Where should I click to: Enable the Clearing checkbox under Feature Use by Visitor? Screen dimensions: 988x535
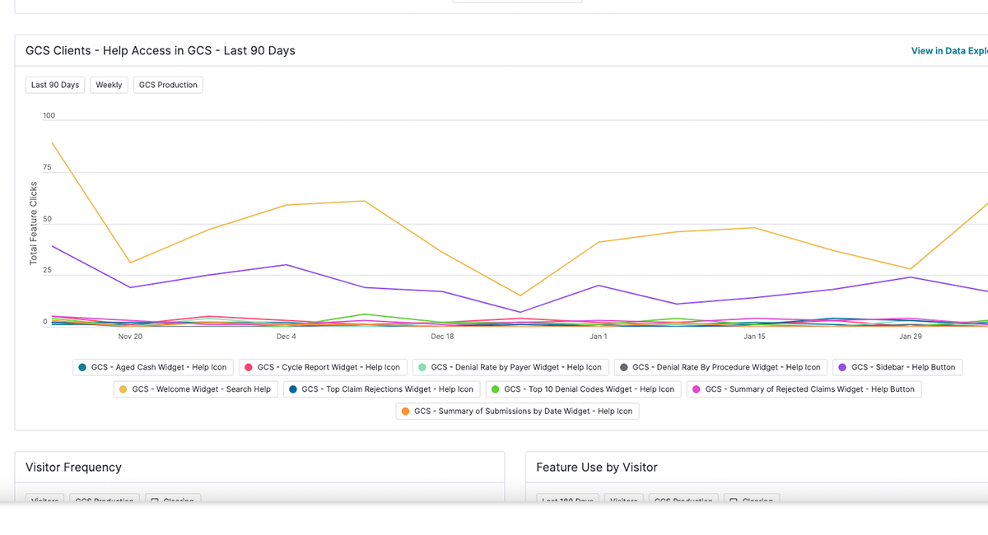coord(752,500)
